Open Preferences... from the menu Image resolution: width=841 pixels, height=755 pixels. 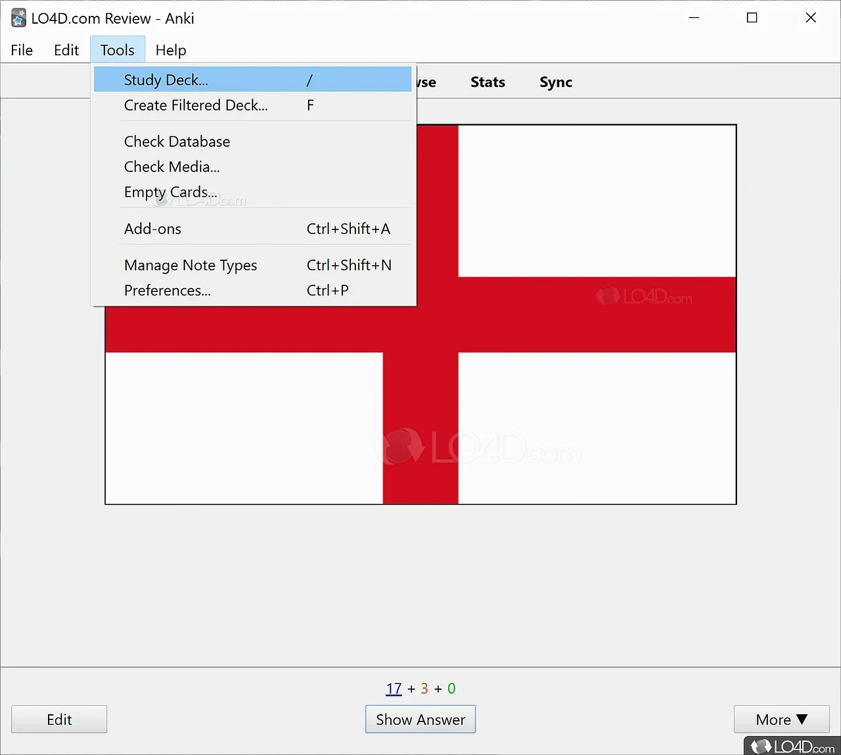(x=253, y=290)
